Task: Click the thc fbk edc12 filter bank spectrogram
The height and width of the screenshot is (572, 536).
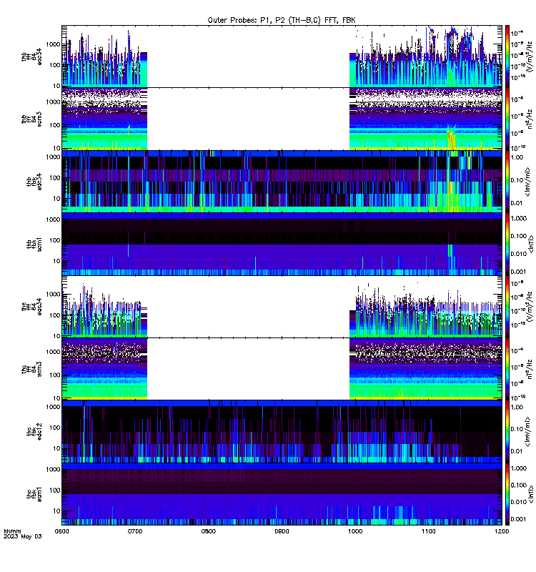Action: coord(282,432)
